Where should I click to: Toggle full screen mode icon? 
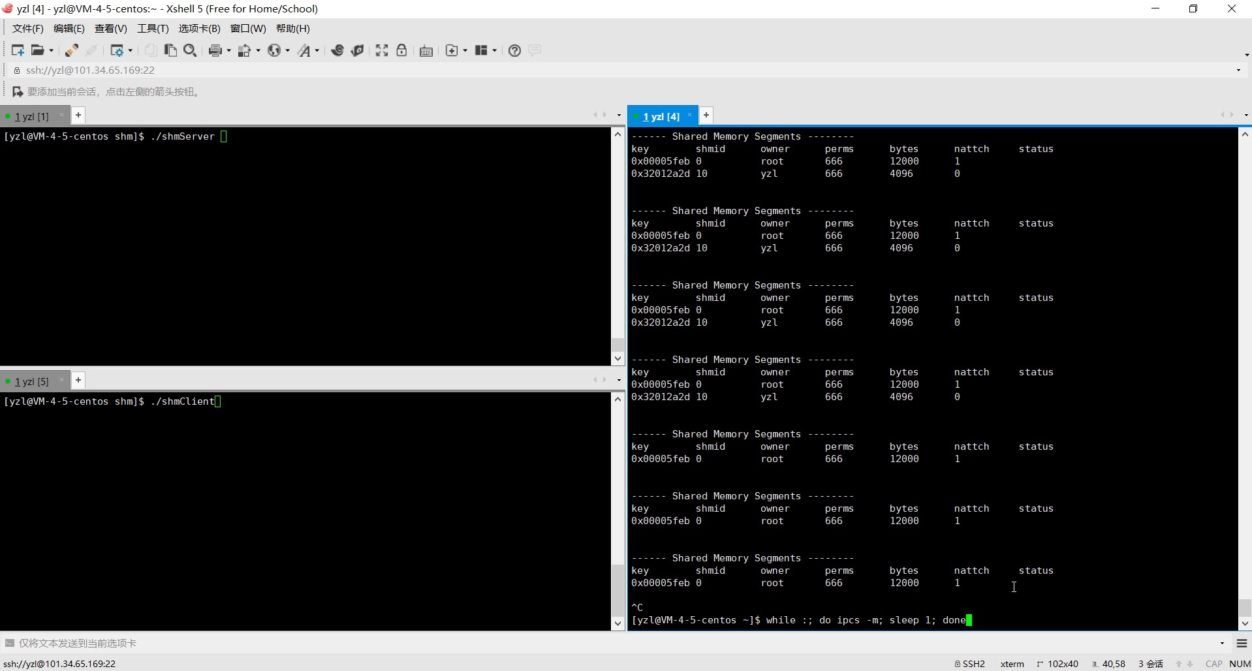point(382,50)
